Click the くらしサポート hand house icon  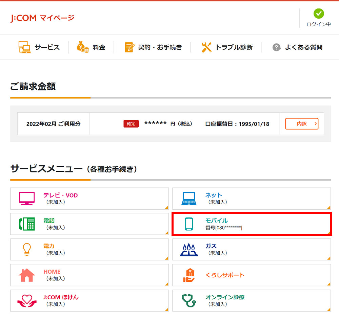click(189, 275)
